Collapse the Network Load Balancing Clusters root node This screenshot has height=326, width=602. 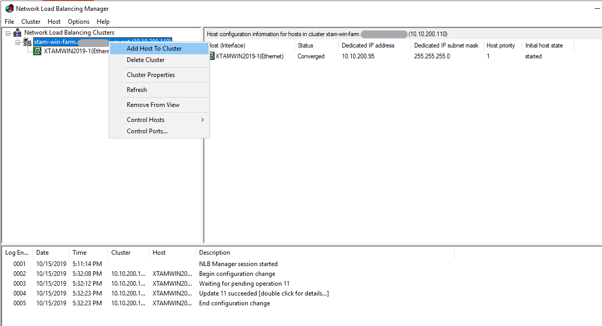click(8, 33)
